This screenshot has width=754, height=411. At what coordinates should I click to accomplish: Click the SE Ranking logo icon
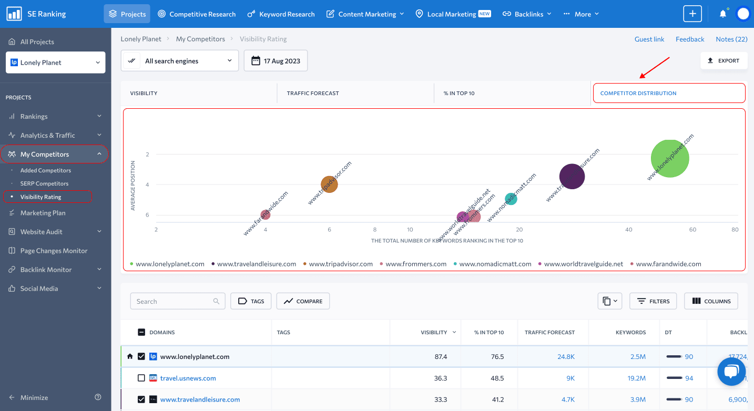coord(14,14)
